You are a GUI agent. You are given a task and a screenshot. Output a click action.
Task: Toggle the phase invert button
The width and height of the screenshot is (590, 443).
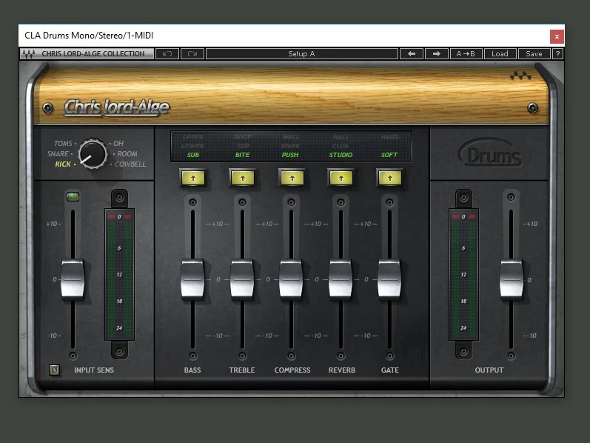coord(54,370)
